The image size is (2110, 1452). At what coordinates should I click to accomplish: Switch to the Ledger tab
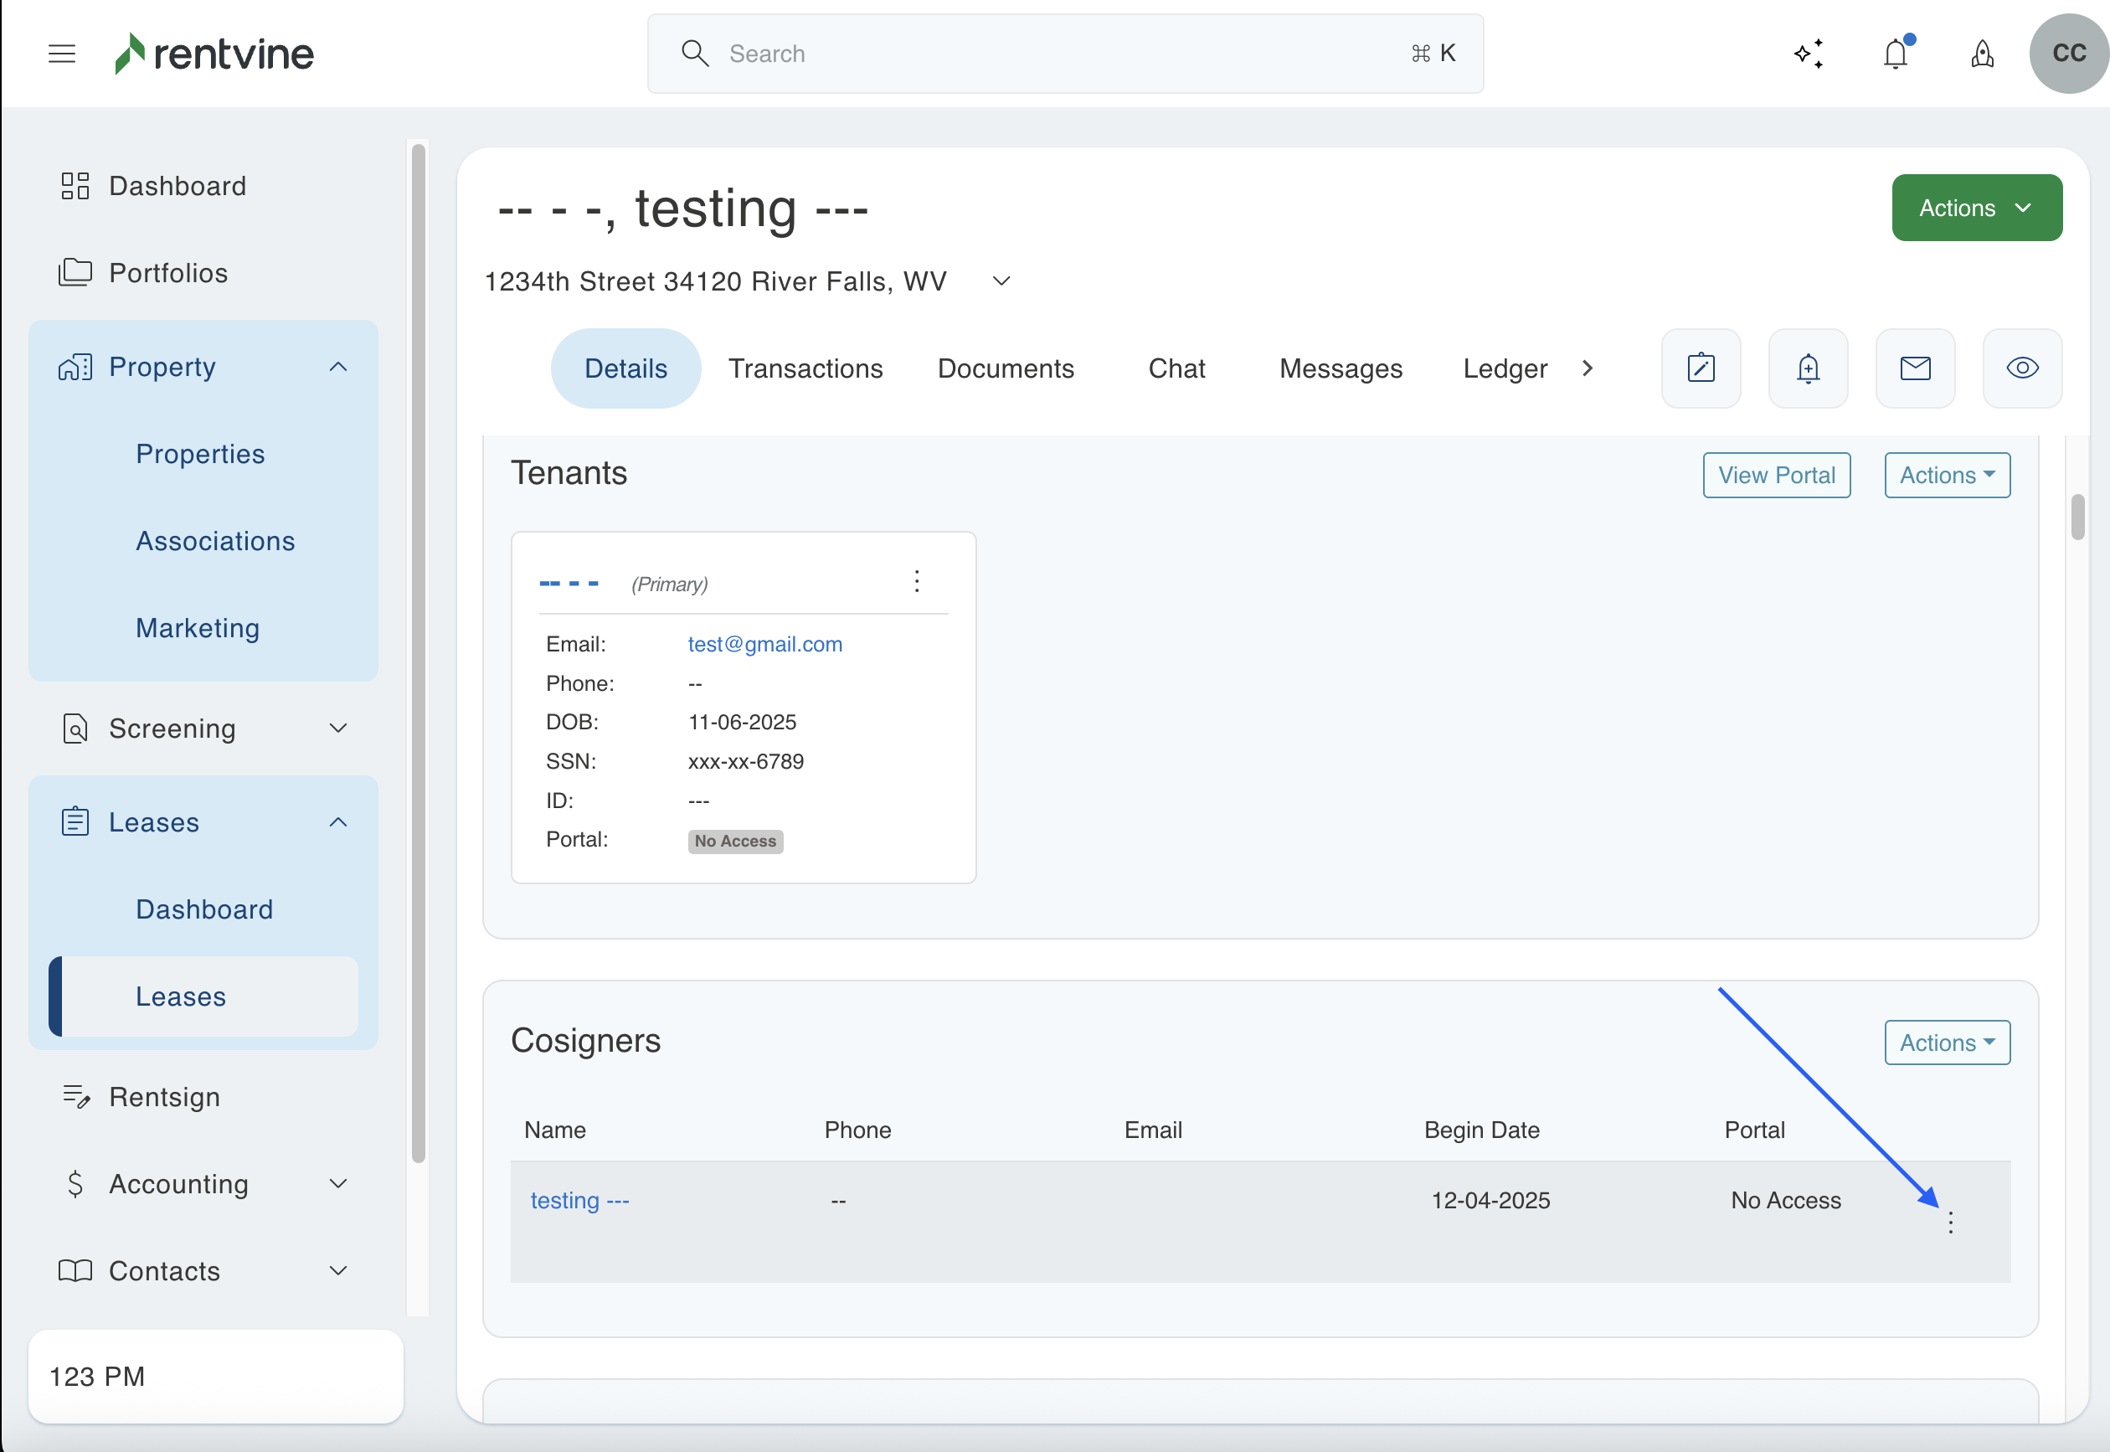tap(1505, 368)
